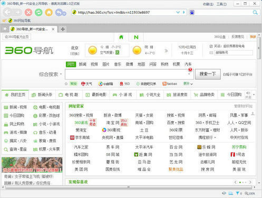Click the carousel previous arrow by 发现你喜欢
Screen dimensions: 262x198
(235, 182)
